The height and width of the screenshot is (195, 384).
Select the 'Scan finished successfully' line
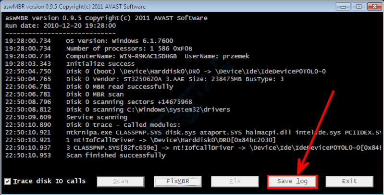pyautogui.click(x=85, y=155)
